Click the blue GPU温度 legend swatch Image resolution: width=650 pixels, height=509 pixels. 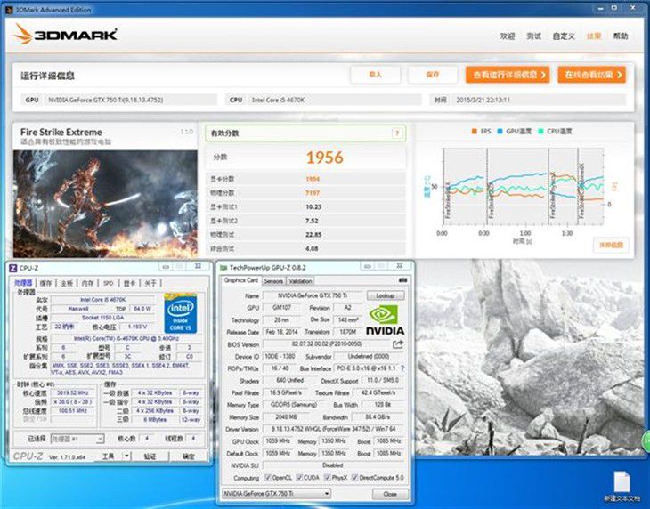point(500,132)
